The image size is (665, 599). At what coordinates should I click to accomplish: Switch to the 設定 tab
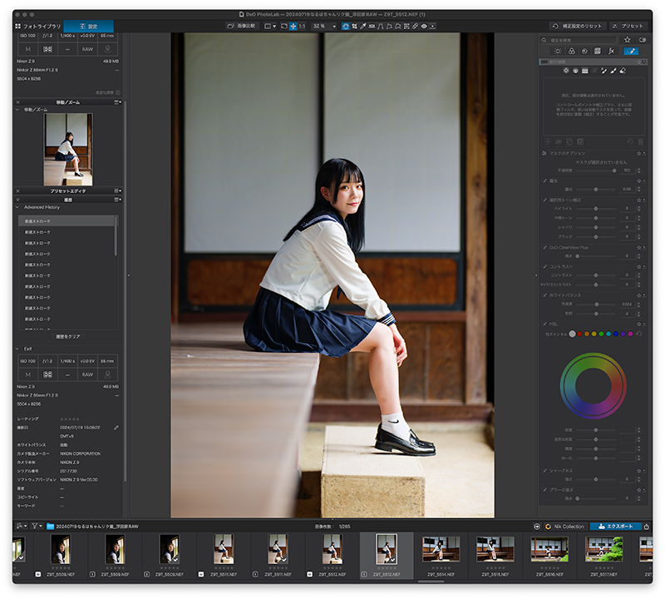point(89,26)
